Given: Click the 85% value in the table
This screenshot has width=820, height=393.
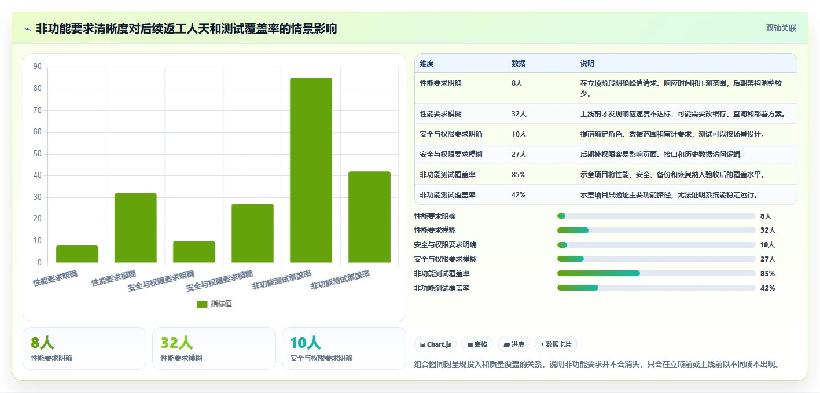Looking at the screenshot, I should pyautogui.click(x=519, y=175).
